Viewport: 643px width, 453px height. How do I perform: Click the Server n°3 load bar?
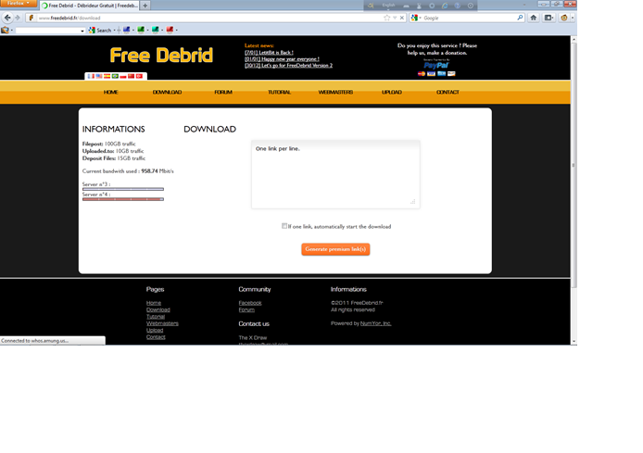[123, 189]
